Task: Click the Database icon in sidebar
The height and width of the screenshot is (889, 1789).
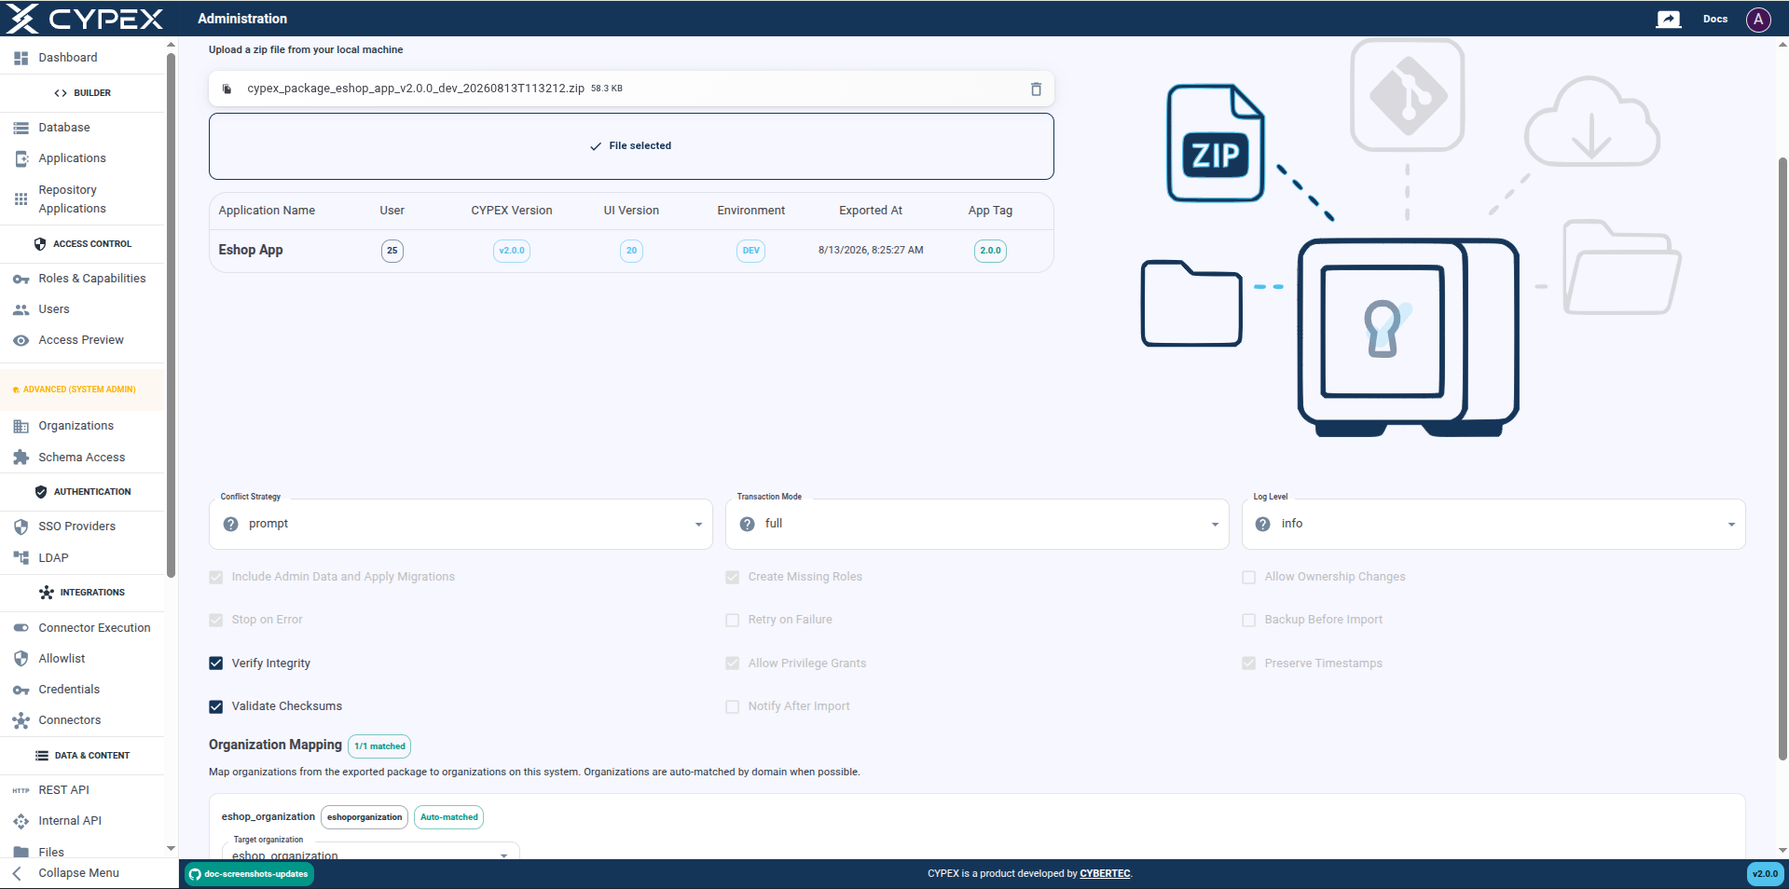Action: pos(21,128)
